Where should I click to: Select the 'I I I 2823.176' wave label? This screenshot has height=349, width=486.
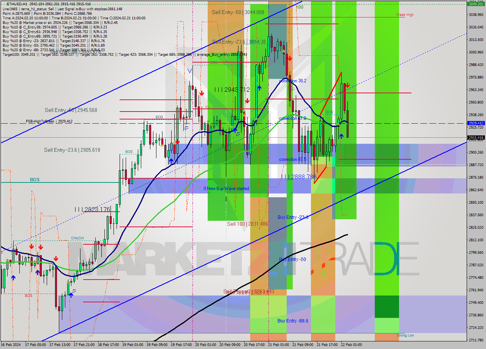click(x=92, y=209)
